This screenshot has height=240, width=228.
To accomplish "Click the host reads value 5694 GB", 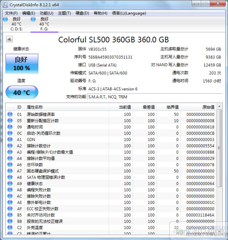I will (213, 49).
